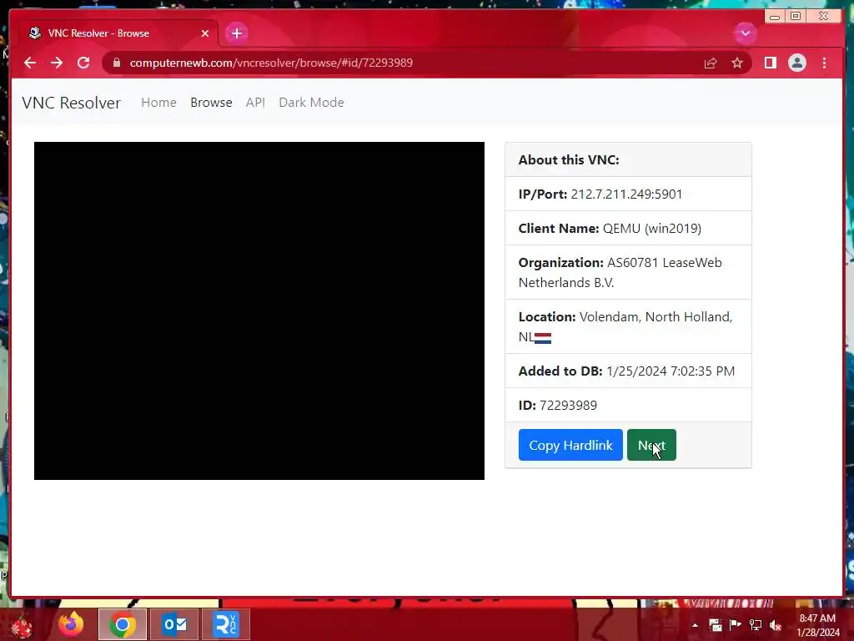
Task: Open the 8:47 AM taskbar clock
Action: point(817,625)
